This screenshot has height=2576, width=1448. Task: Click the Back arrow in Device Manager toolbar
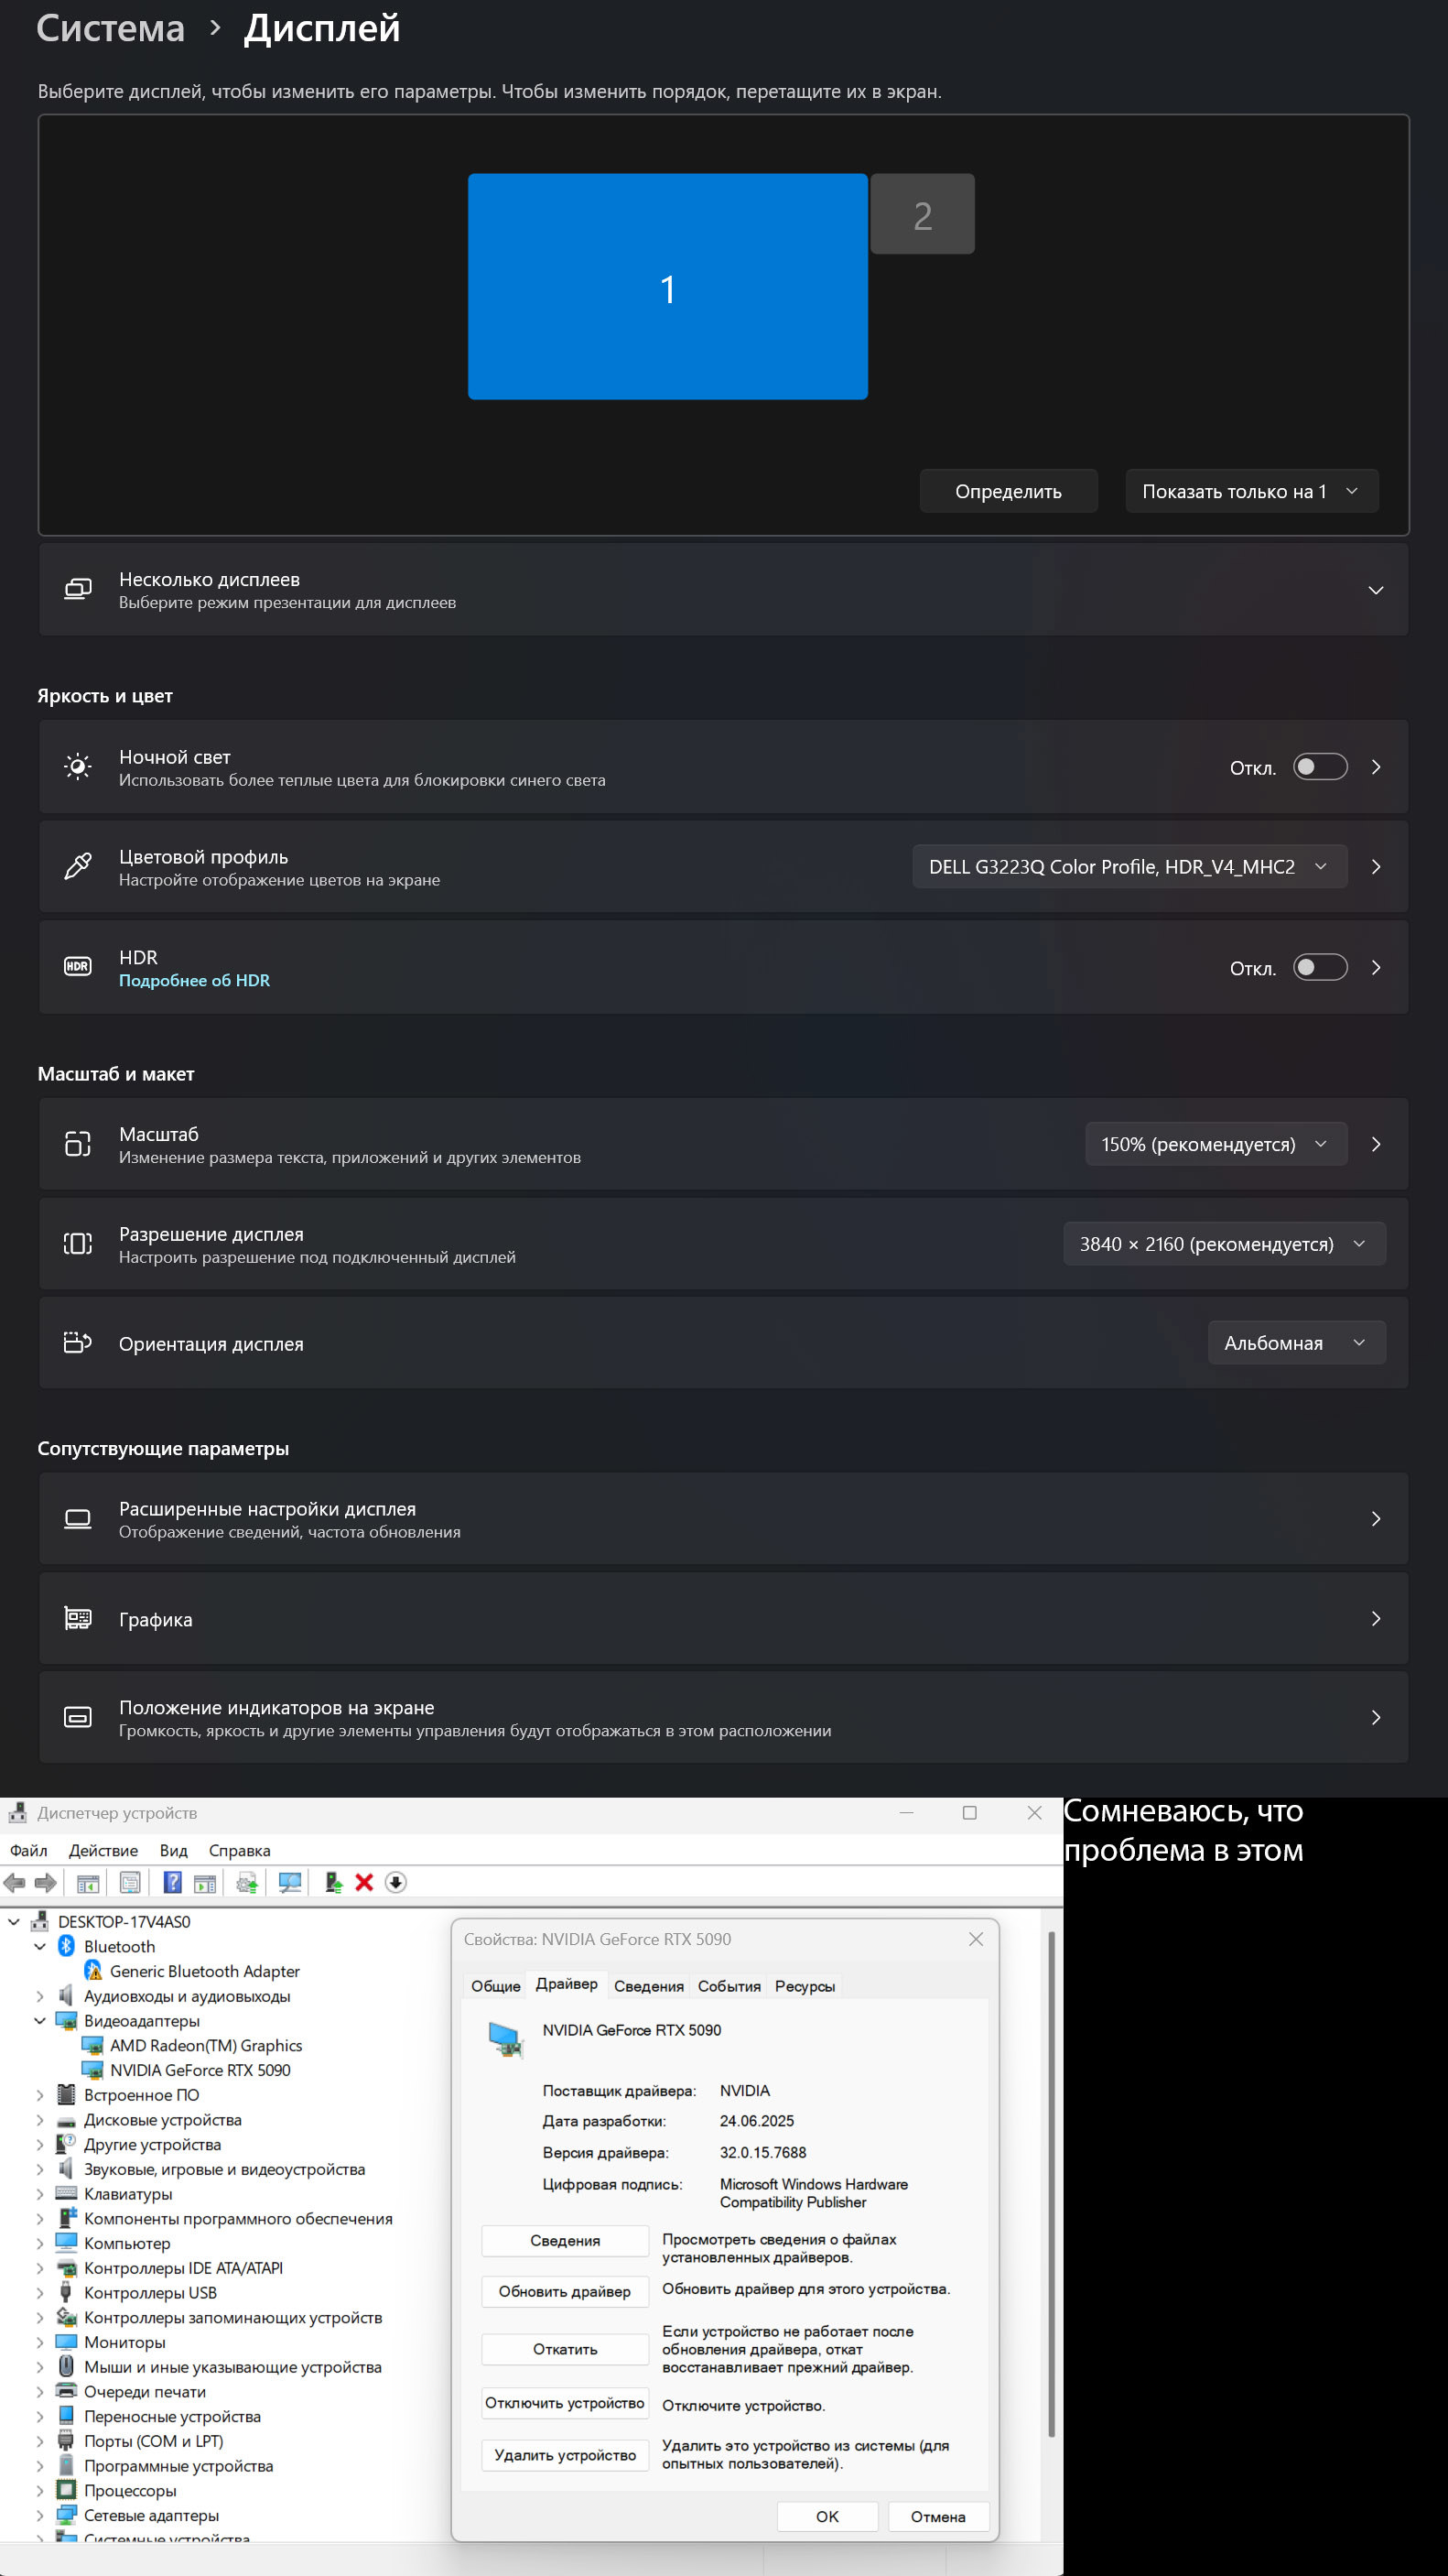pyautogui.click(x=15, y=1883)
